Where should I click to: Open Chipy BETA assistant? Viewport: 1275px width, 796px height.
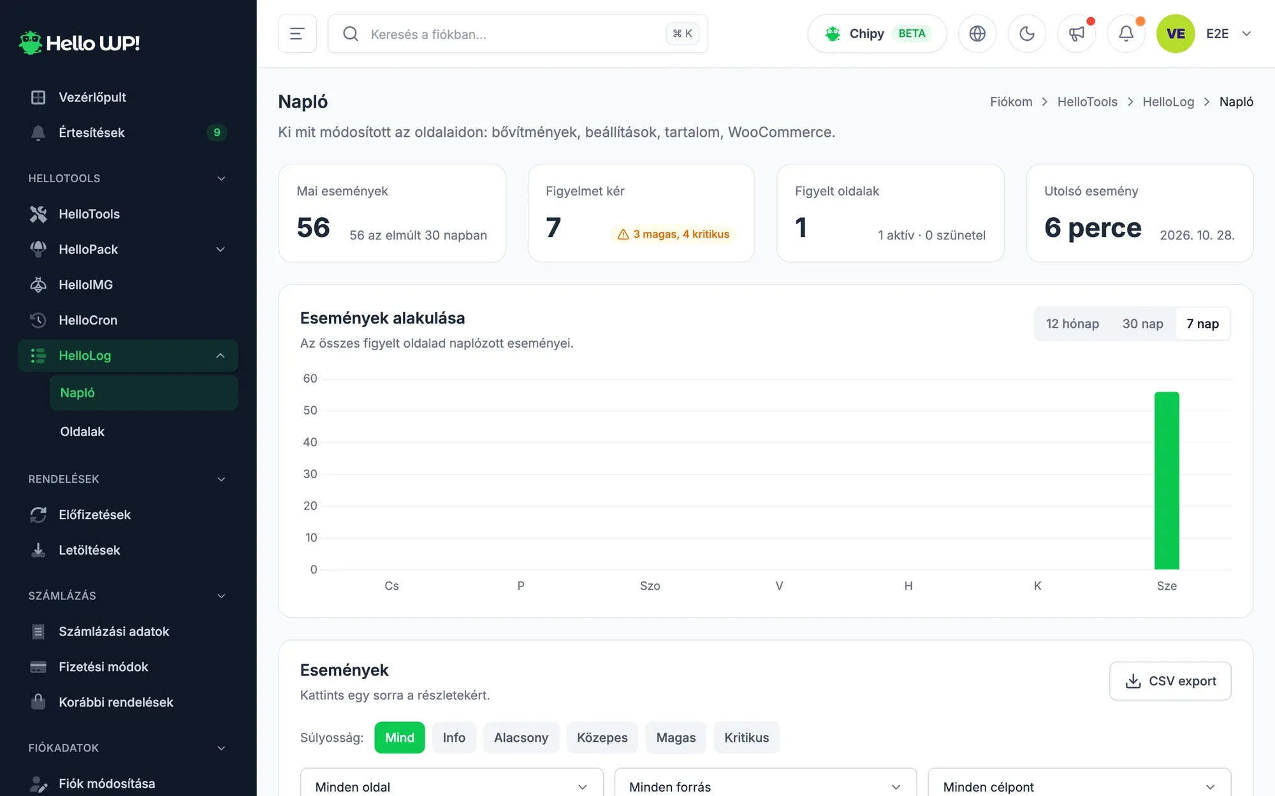pos(877,34)
